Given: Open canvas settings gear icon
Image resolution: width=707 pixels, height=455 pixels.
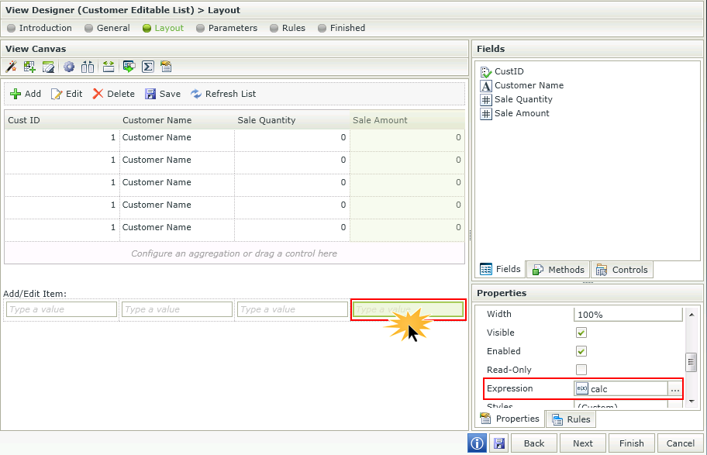Looking at the screenshot, I should (68, 67).
